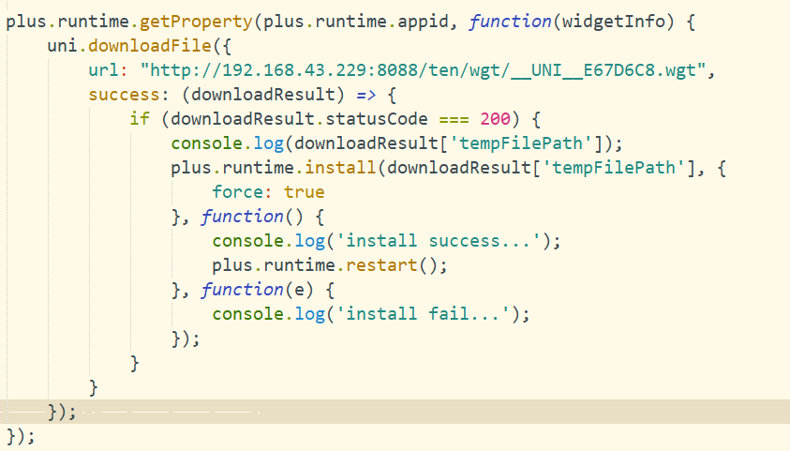Click the true value after force
The image size is (790, 451).
click(x=304, y=192)
